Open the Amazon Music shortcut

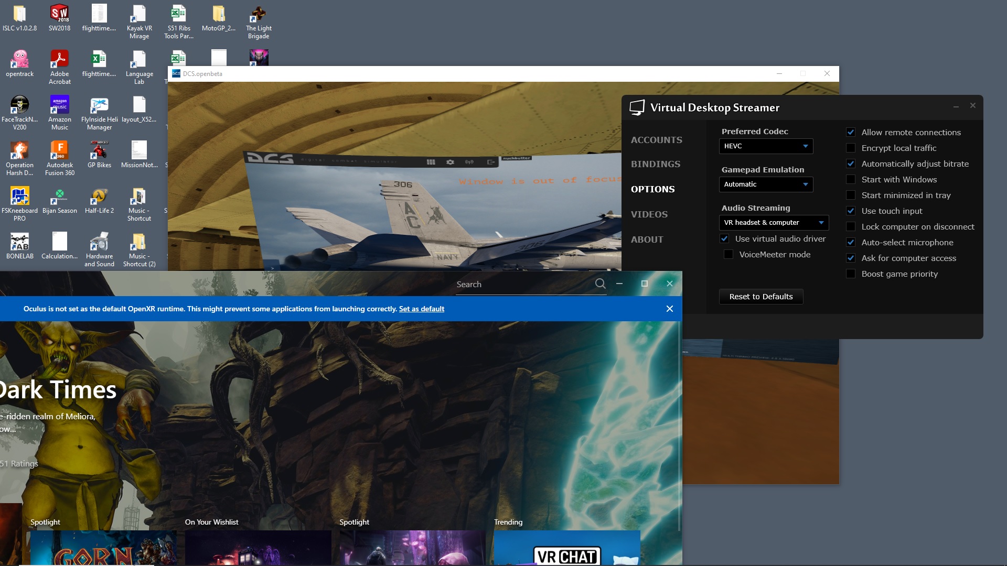tap(59, 112)
